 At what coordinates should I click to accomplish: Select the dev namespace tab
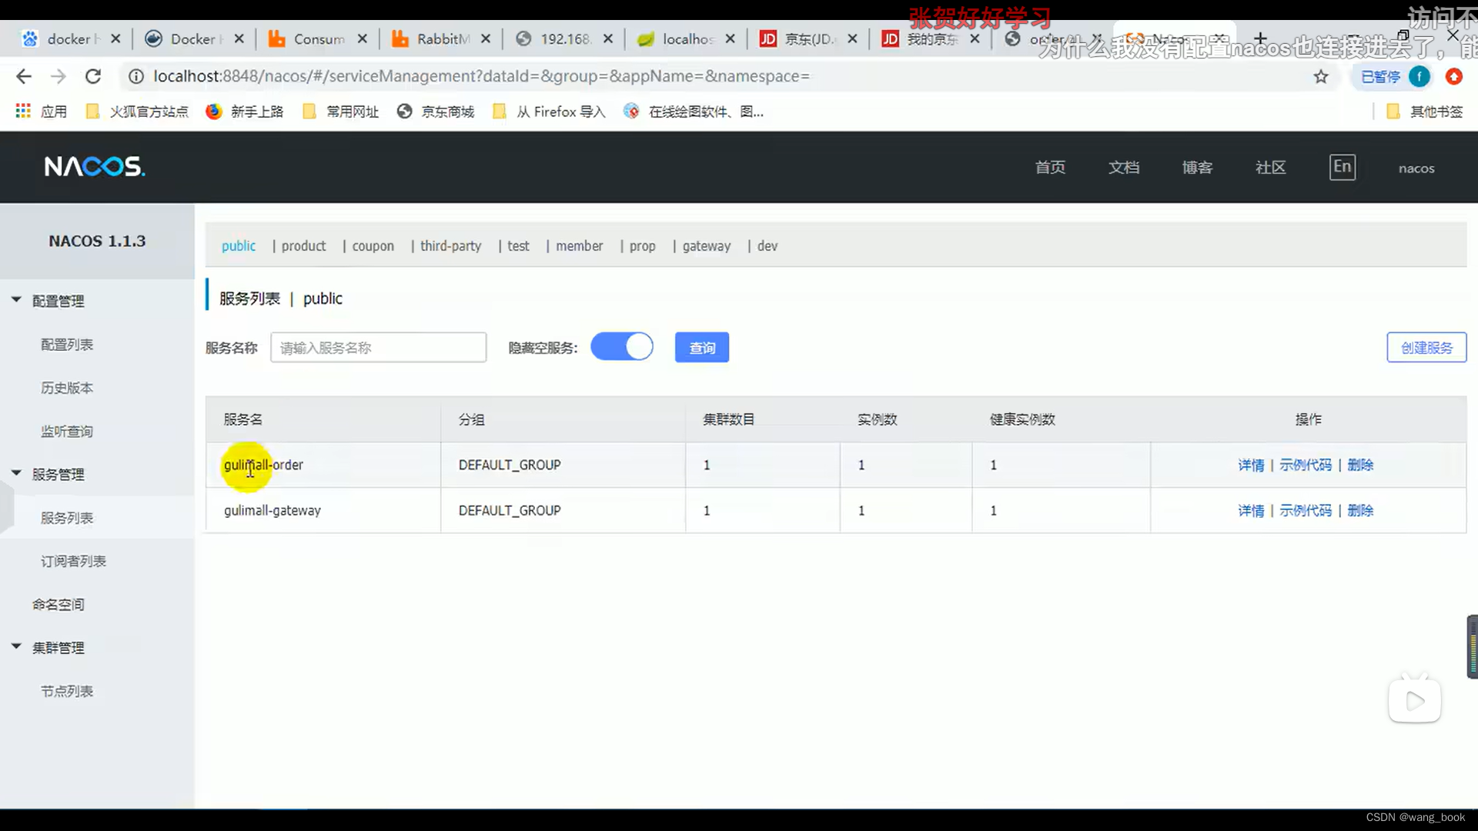(x=767, y=245)
